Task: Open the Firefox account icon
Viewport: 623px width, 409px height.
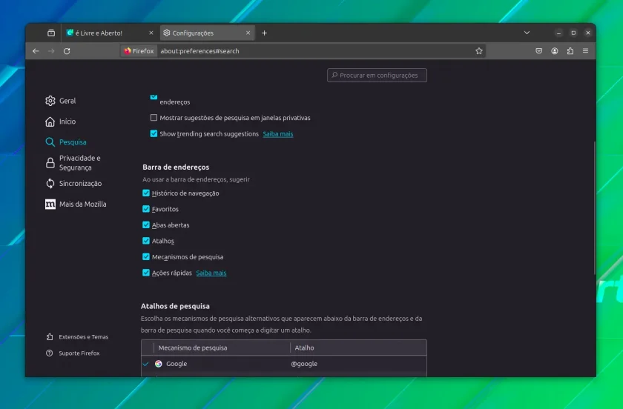Action: pyautogui.click(x=555, y=51)
